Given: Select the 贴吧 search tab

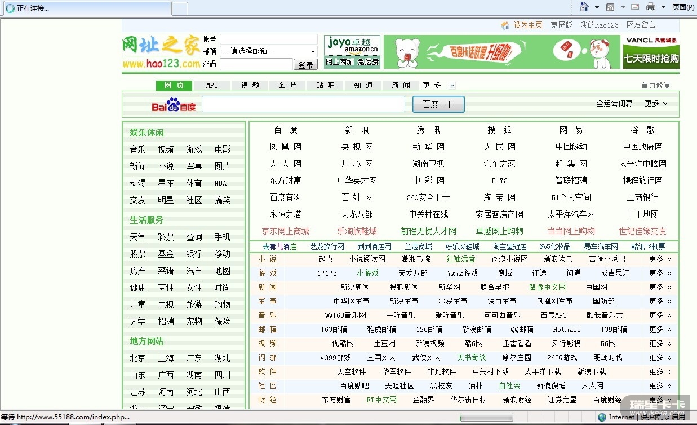Looking at the screenshot, I should (325, 85).
